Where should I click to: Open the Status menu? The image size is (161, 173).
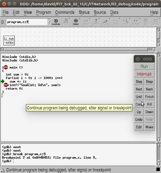[x=84, y=12]
